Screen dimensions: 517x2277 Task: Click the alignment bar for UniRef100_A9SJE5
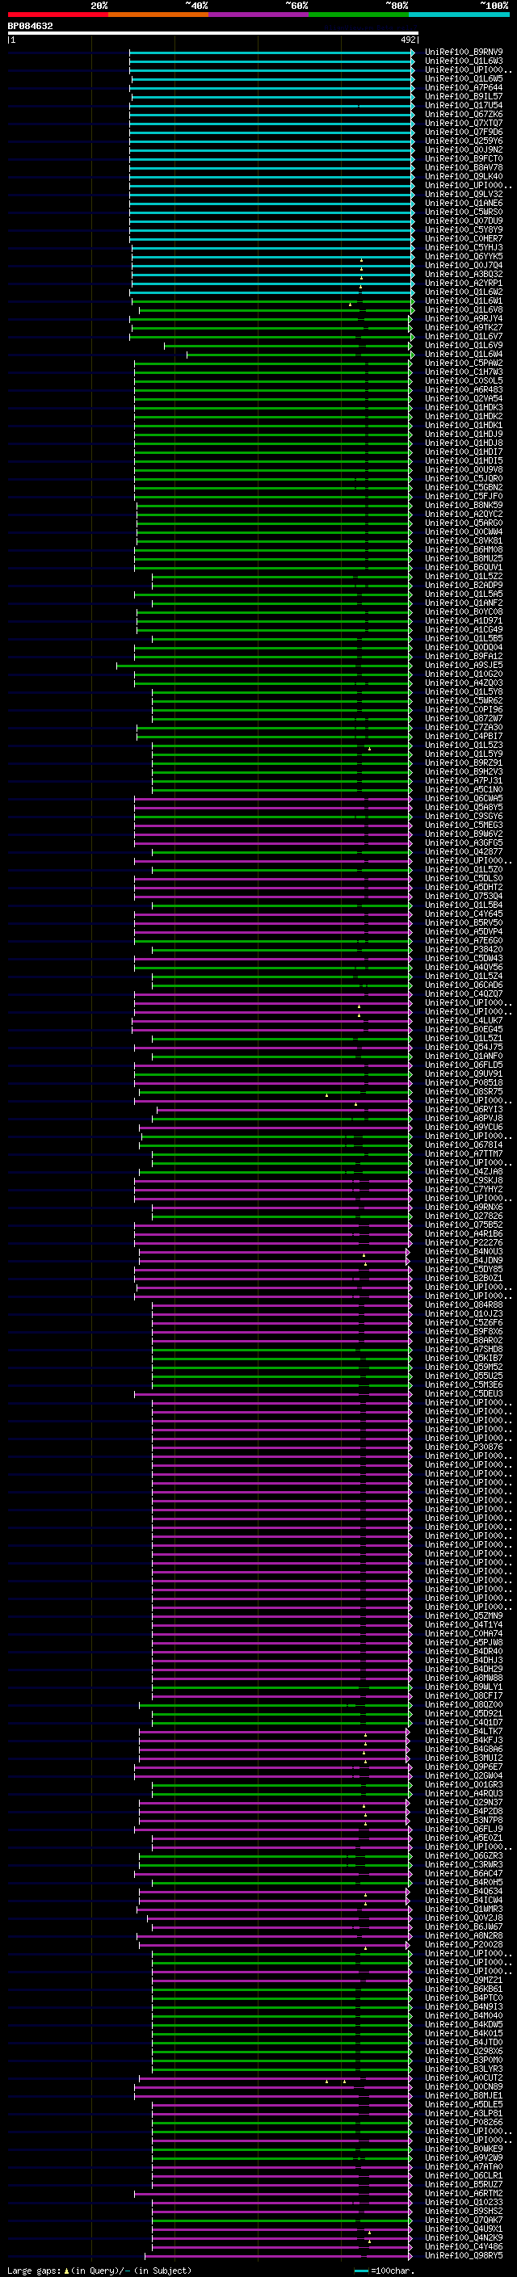263,665
